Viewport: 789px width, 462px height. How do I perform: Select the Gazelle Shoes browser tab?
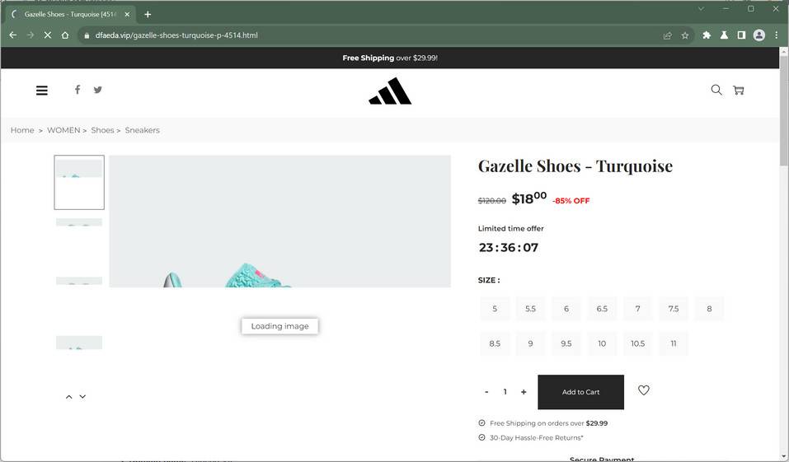[70, 14]
